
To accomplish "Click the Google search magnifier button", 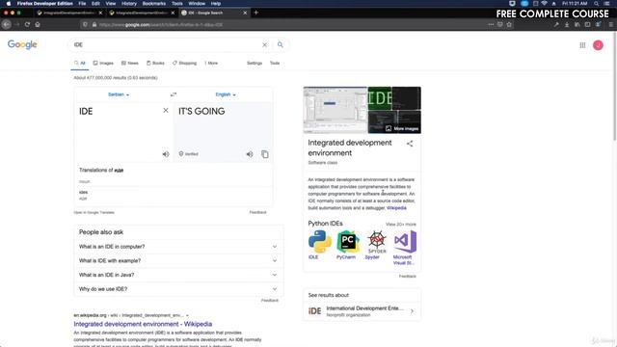I will [x=281, y=45].
